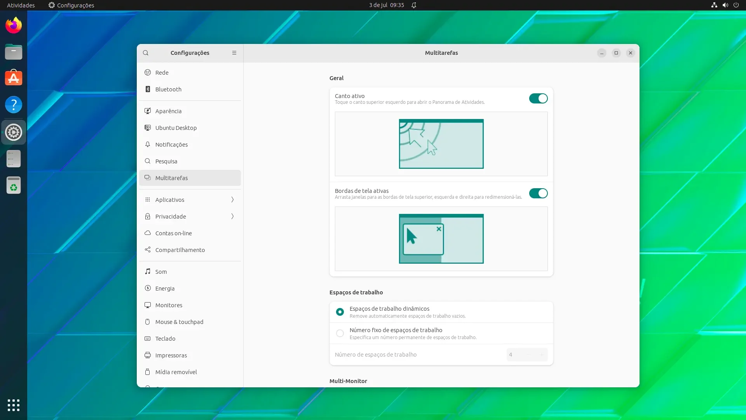Click the Pesquisa magnifier icon in sidebar
The height and width of the screenshot is (420, 746).
click(x=148, y=161)
